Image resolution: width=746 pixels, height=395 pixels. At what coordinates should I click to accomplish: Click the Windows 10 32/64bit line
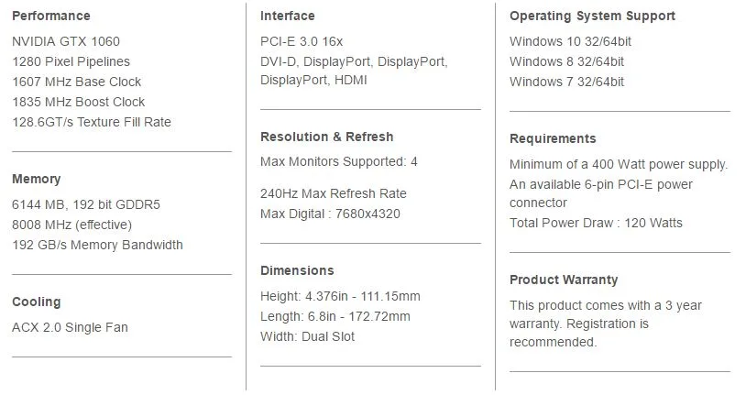coord(570,41)
